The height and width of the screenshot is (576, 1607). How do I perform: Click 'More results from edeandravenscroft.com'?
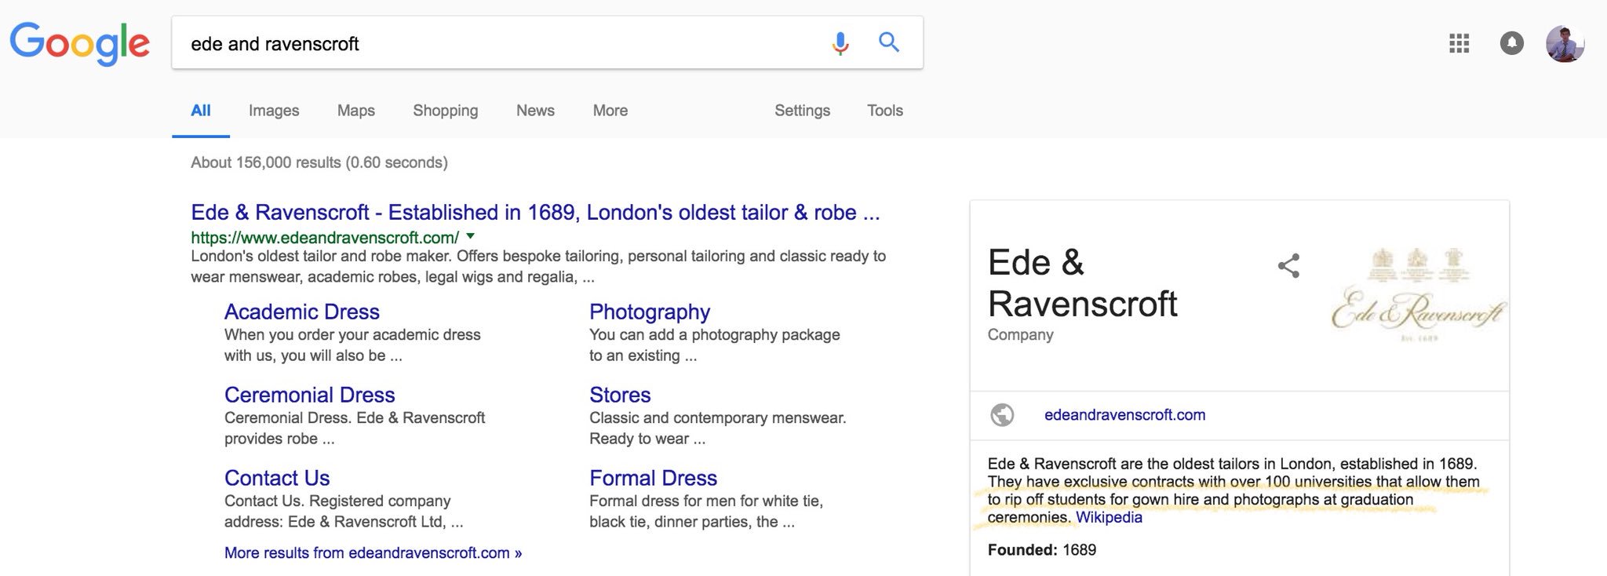click(373, 552)
